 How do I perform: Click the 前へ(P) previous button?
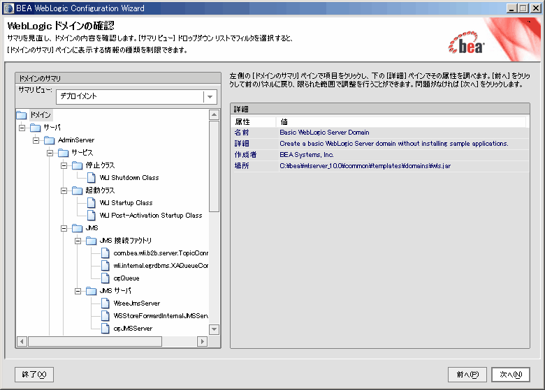click(467, 375)
